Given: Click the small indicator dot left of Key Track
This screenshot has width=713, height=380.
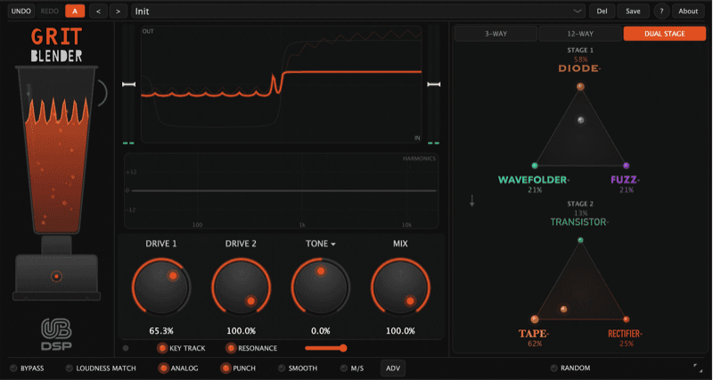Looking at the screenshot, I should click(126, 348).
